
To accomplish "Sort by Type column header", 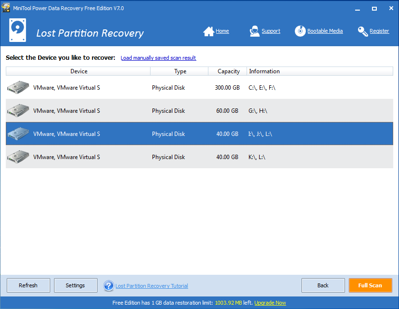I will 179,71.
